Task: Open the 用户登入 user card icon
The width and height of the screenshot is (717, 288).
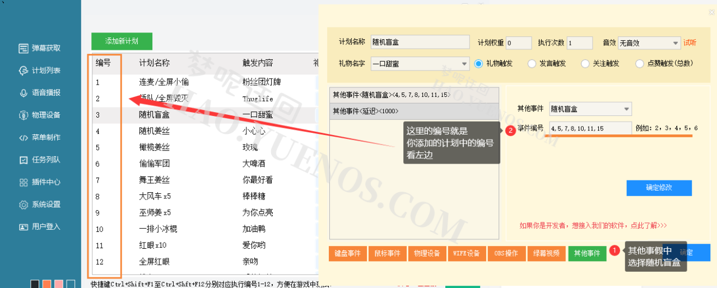Action: pyautogui.click(x=23, y=227)
